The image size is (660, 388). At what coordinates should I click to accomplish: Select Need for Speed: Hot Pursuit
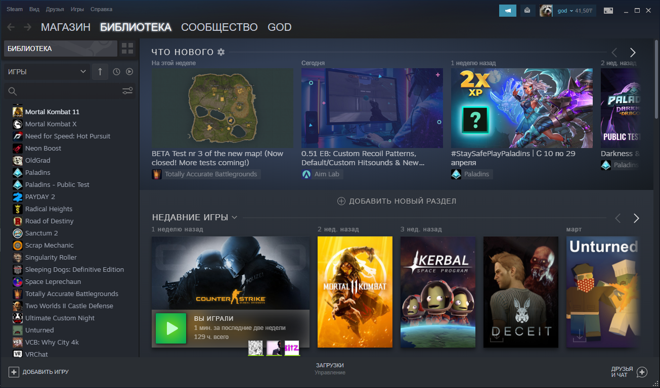(68, 136)
